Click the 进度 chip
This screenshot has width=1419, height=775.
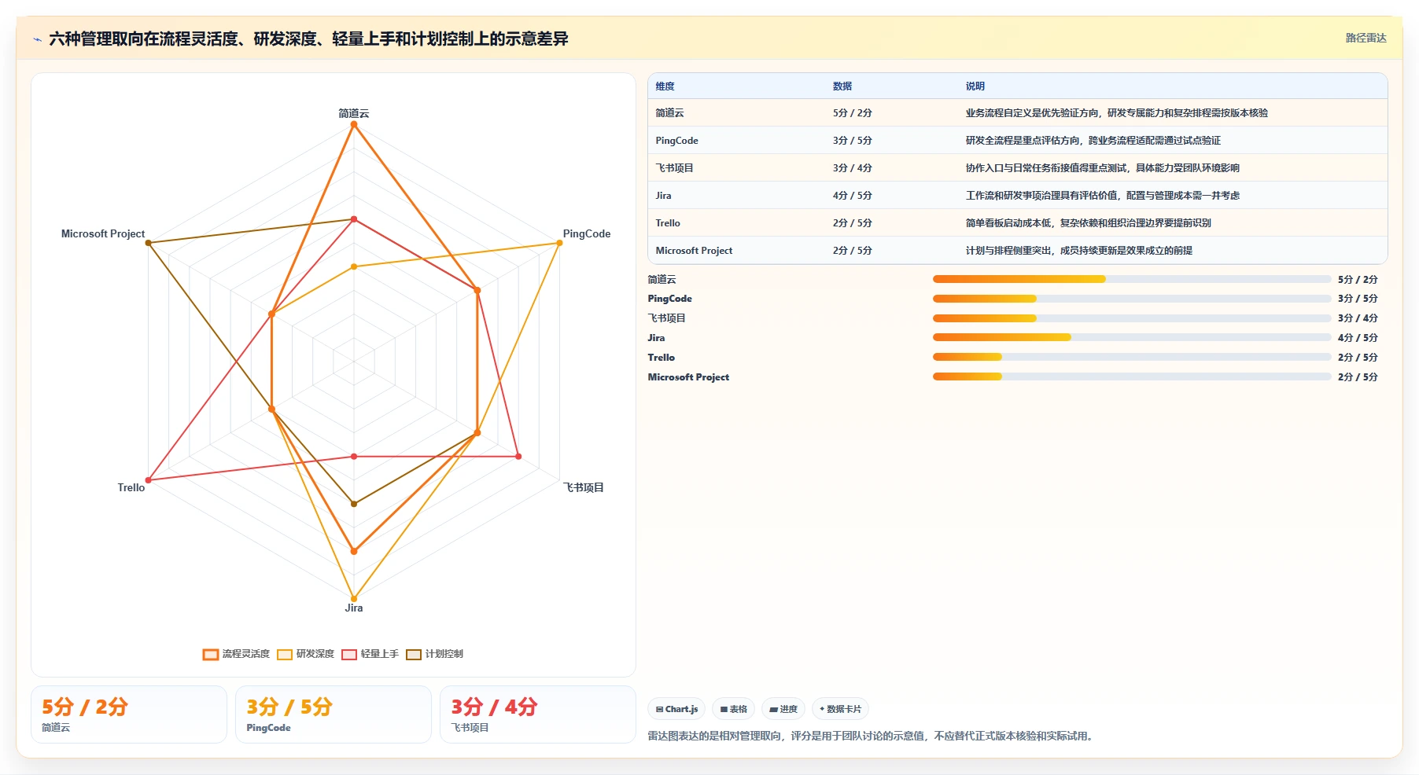[783, 709]
